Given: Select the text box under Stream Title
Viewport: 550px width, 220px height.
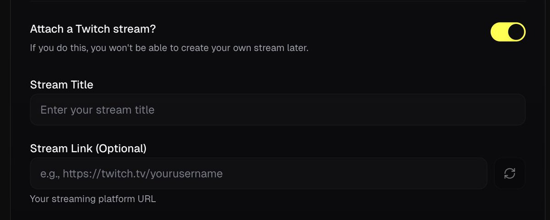Looking at the screenshot, I should pyautogui.click(x=277, y=110).
